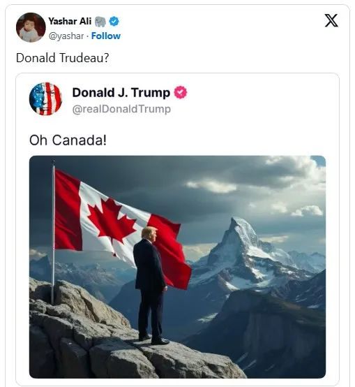Click the 'Oh Canada!' quoted post text

(x=68, y=140)
